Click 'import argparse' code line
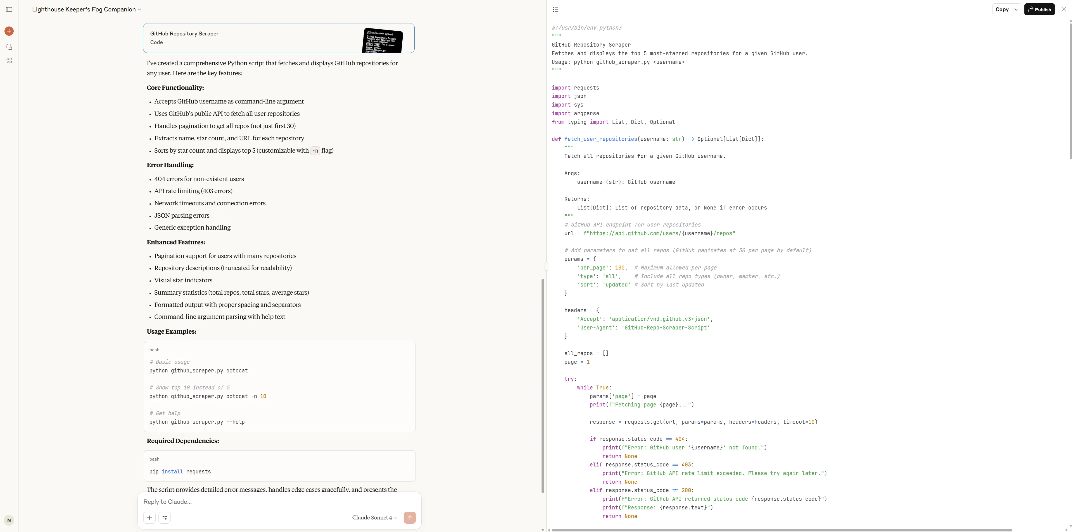1073x532 pixels. coord(575,113)
